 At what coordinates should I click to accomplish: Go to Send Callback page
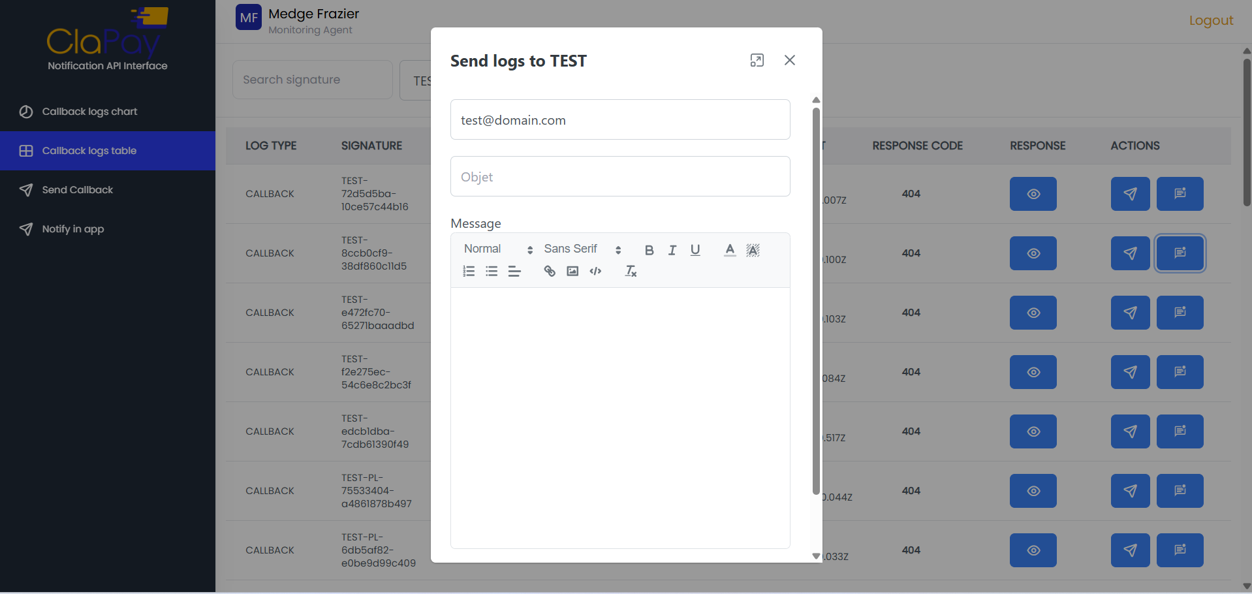(x=77, y=190)
